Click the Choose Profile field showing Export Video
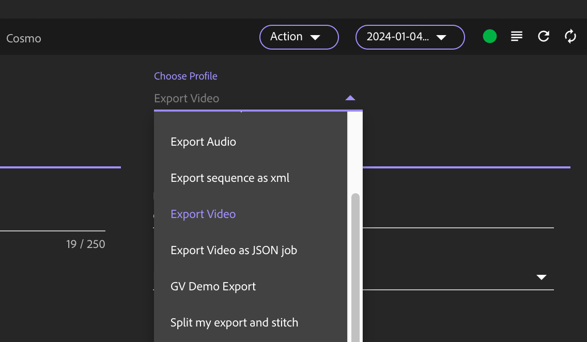 (248, 98)
